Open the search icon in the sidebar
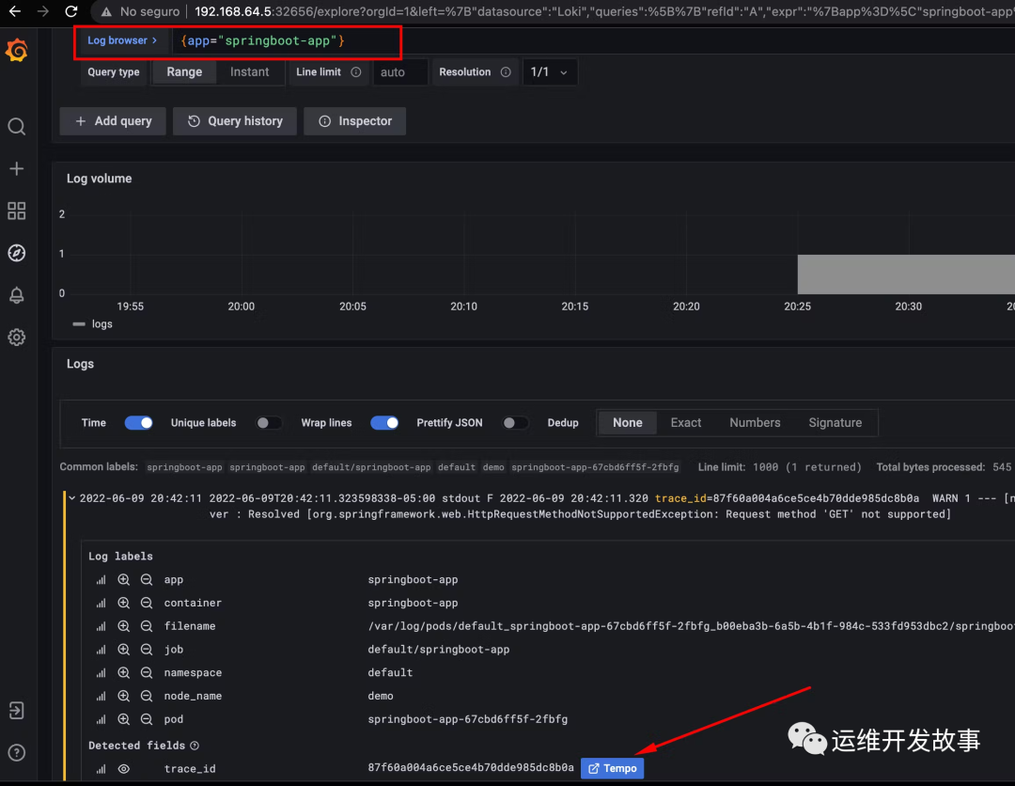The height and width of the screenshot is (786, 1015). (17, 126)
